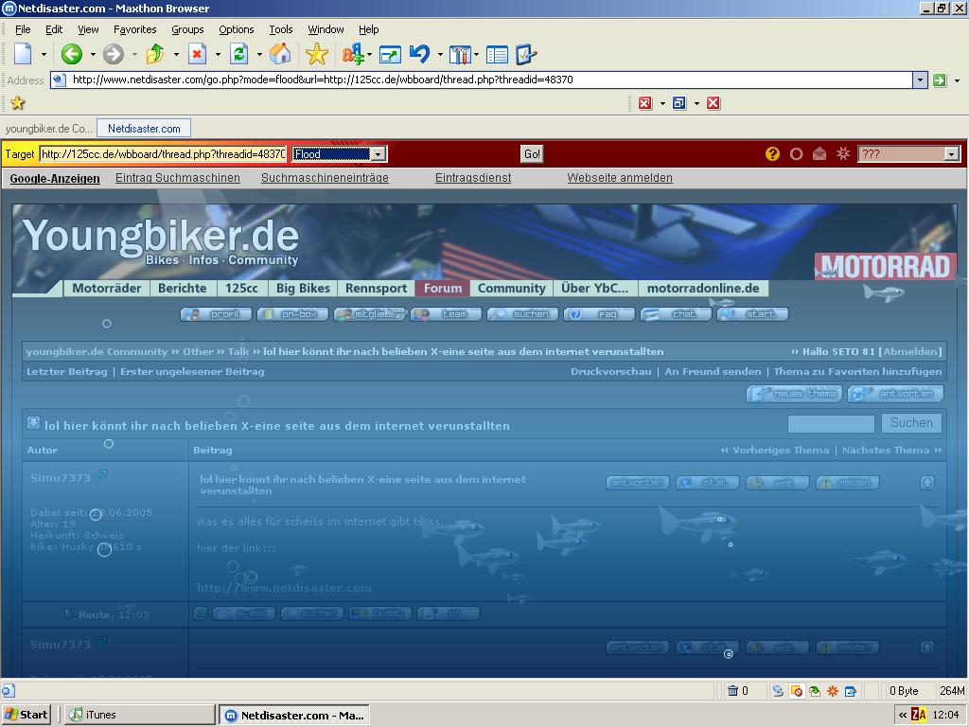969x727 pixels.
Task: Open the Tools menu
Action: tap(280, 29)
